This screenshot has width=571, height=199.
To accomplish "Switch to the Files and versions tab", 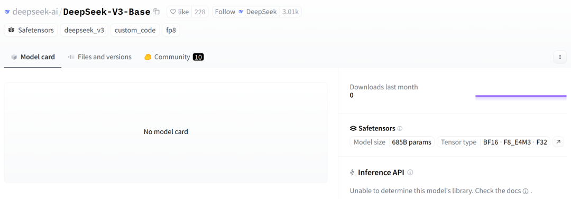I will tap(100, 57).
